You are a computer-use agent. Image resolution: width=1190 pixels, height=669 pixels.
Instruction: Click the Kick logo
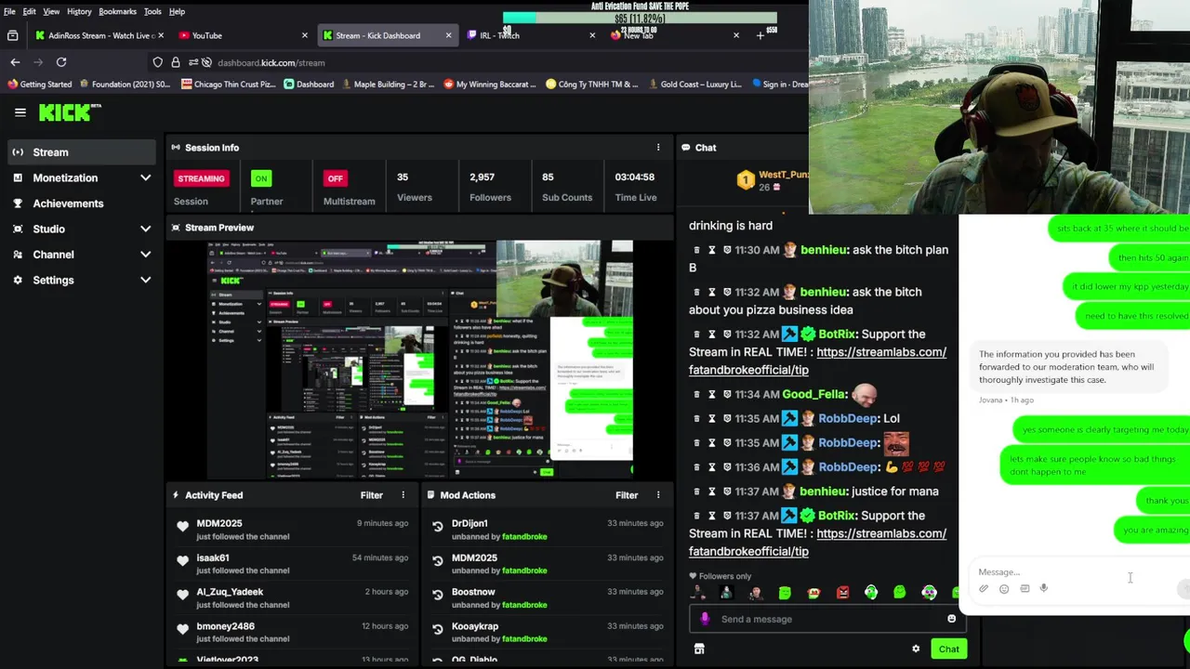(x=70, y=112)
